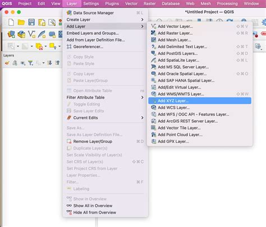Click the Select by Location icon
This screenshot has width=266, height=227.
click(53, 46)
